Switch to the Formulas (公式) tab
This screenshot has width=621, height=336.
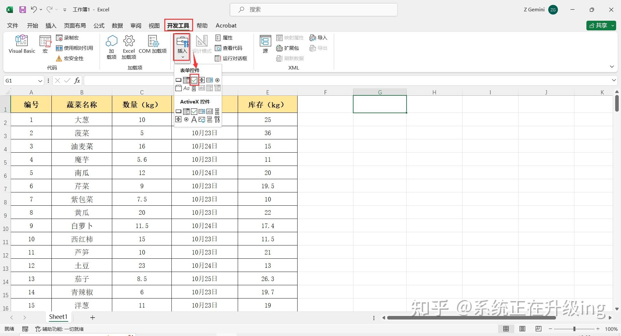click(99, 25)
